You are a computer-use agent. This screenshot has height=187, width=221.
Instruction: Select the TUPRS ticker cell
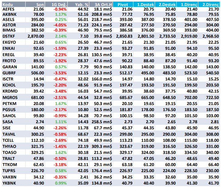(13, 171)
